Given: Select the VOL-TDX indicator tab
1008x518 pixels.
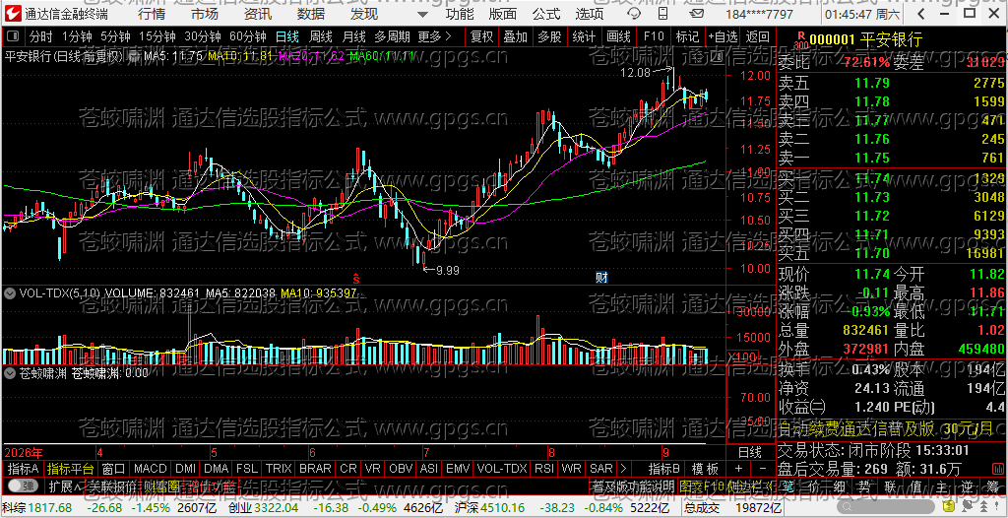Looking at the screenshot, I should tap(502, 469).
